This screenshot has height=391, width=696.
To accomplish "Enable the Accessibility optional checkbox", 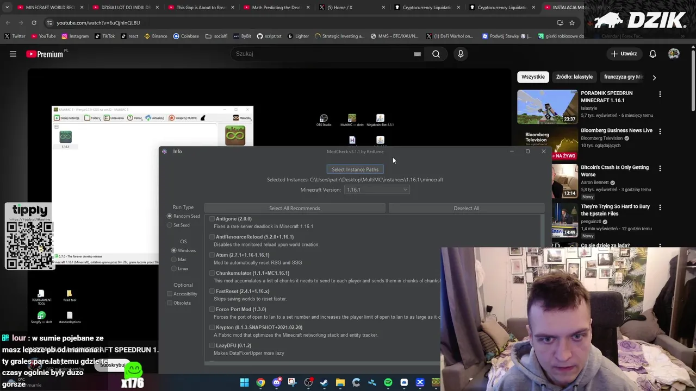I will (x=170, y=294).
